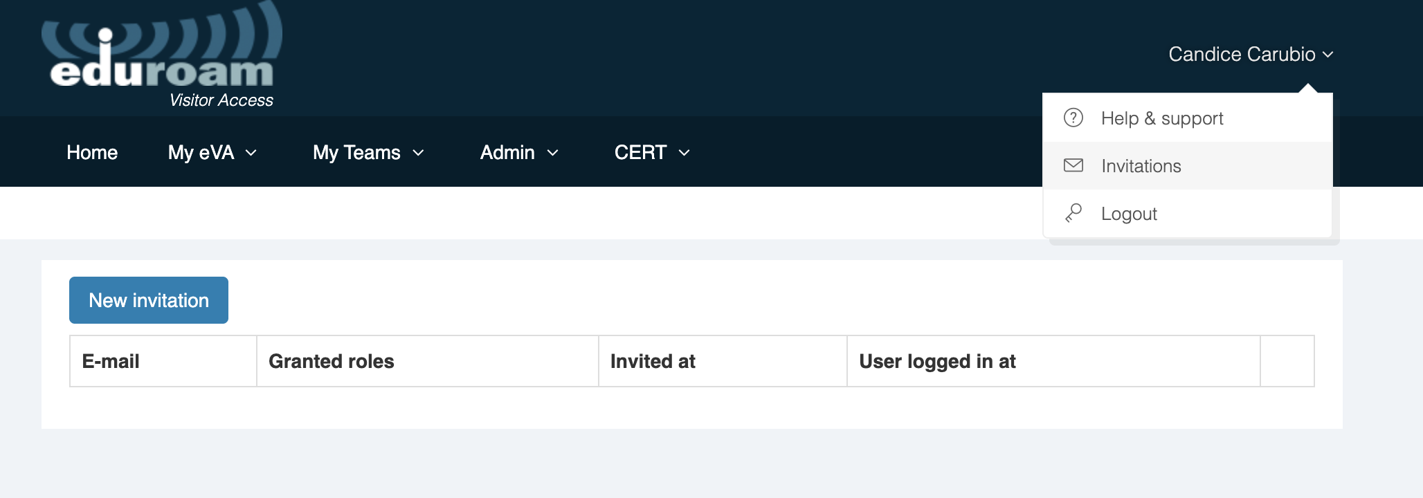Viewport: 1423px width, 498px height.
Task: Click the question mark Help icon
Action: [x=1073, y=118]
